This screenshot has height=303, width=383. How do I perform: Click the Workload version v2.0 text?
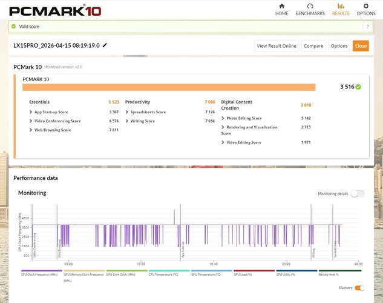coord(64,67)
